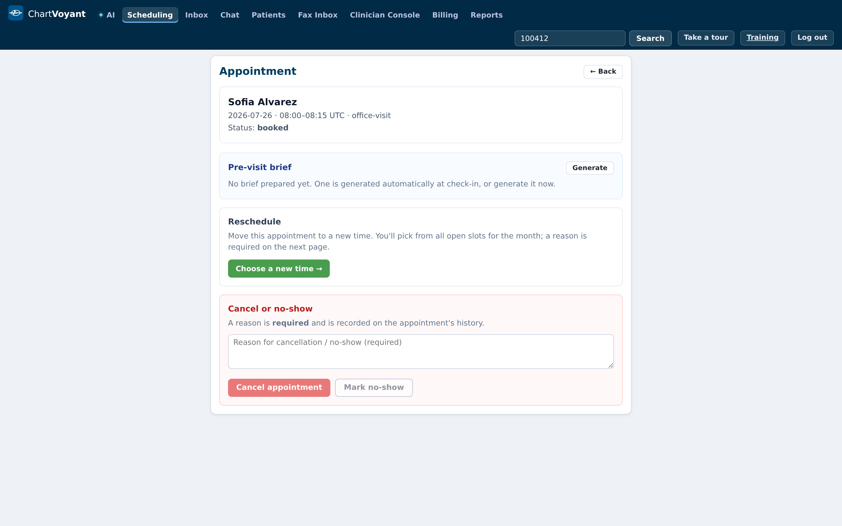Open the Clinician Console tab
Screen dimensions: 842x526
385,15
